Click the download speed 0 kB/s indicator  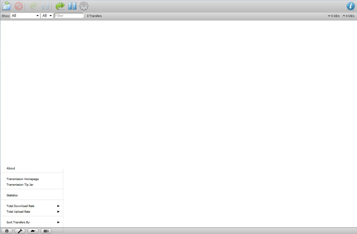pyautogui.click(x=334, y=16)
